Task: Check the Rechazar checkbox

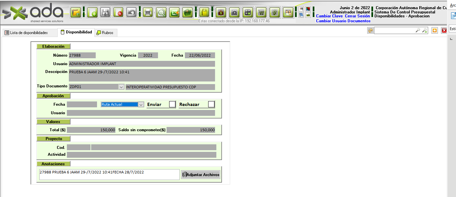Action: (211, 104)
